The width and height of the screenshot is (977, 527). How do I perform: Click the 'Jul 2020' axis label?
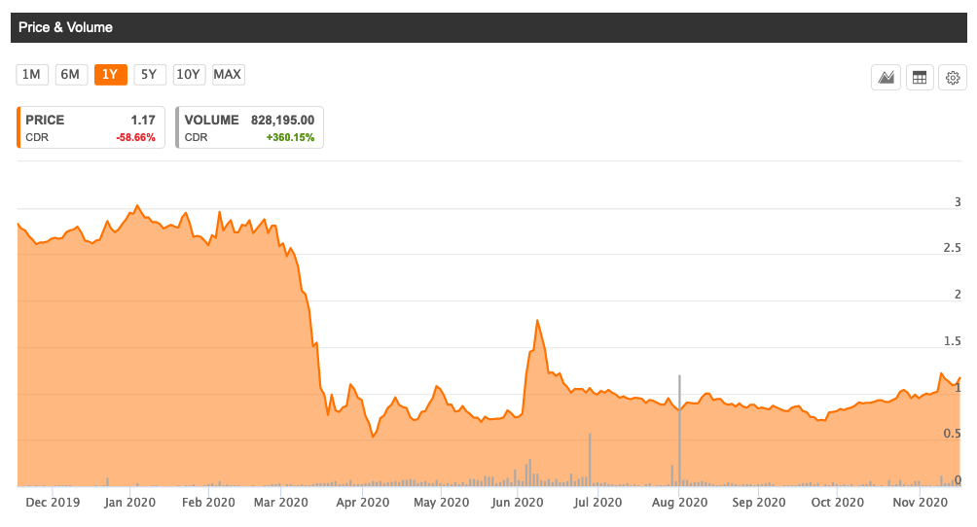[x=597, y=502]
